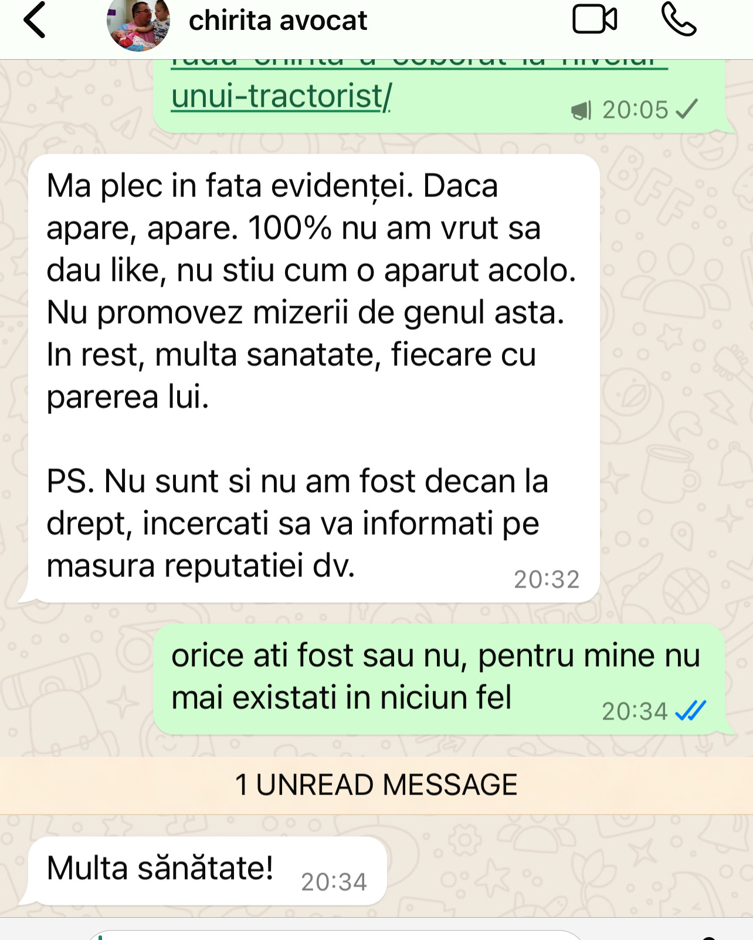Screen dimensions: 753x940
Task: Start a voice call via phone icon
Action: (x=679, y=19)
